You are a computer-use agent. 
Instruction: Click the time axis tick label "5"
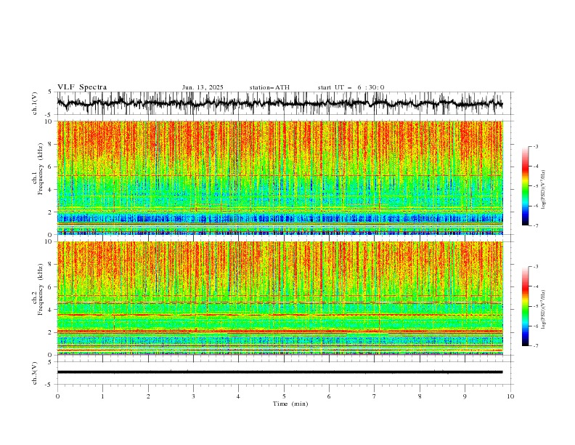click(284, 396)
